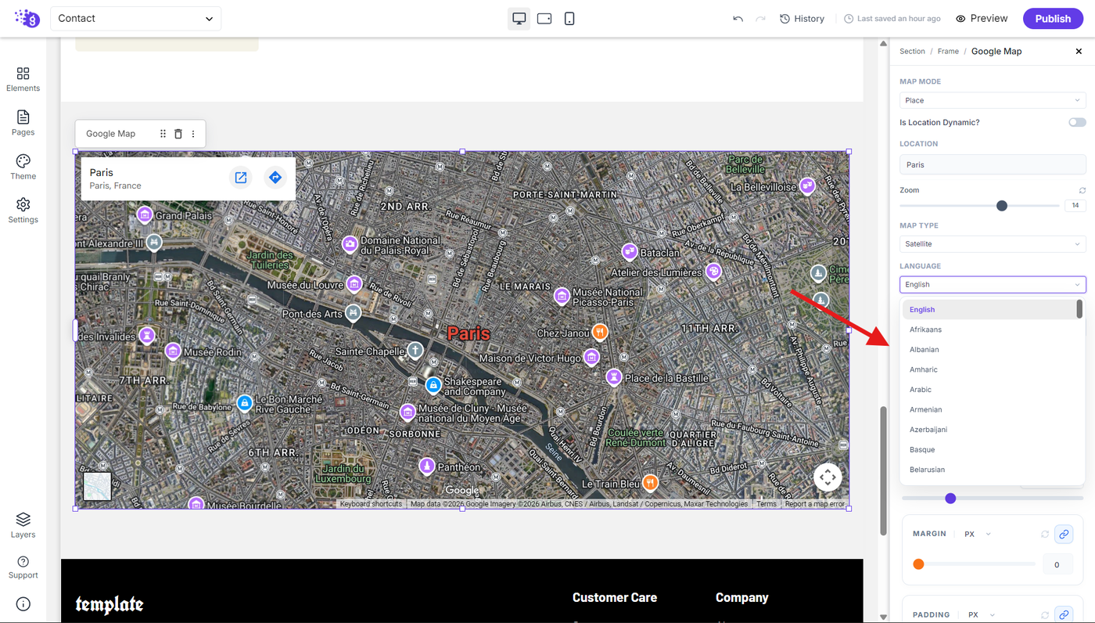Open the Contact page dropdown
Viewport: 1095px width, 623px height.
(135, 18)
